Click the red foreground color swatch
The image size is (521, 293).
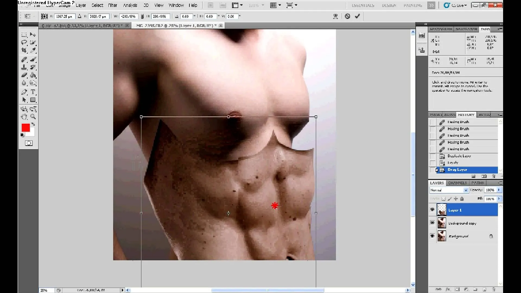click(x=26, y=128)
